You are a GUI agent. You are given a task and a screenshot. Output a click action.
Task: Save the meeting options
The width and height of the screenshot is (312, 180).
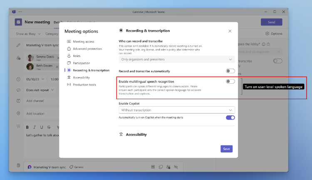[x=226, y=149]
